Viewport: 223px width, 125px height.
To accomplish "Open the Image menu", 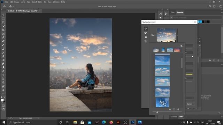I will tap(17, 2).
